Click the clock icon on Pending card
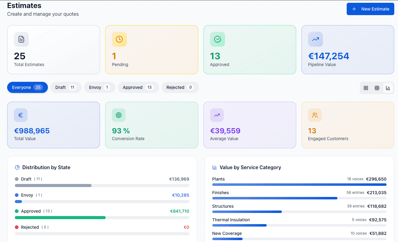The width and height of the screenshot is (398, 242). coord(119,39)
